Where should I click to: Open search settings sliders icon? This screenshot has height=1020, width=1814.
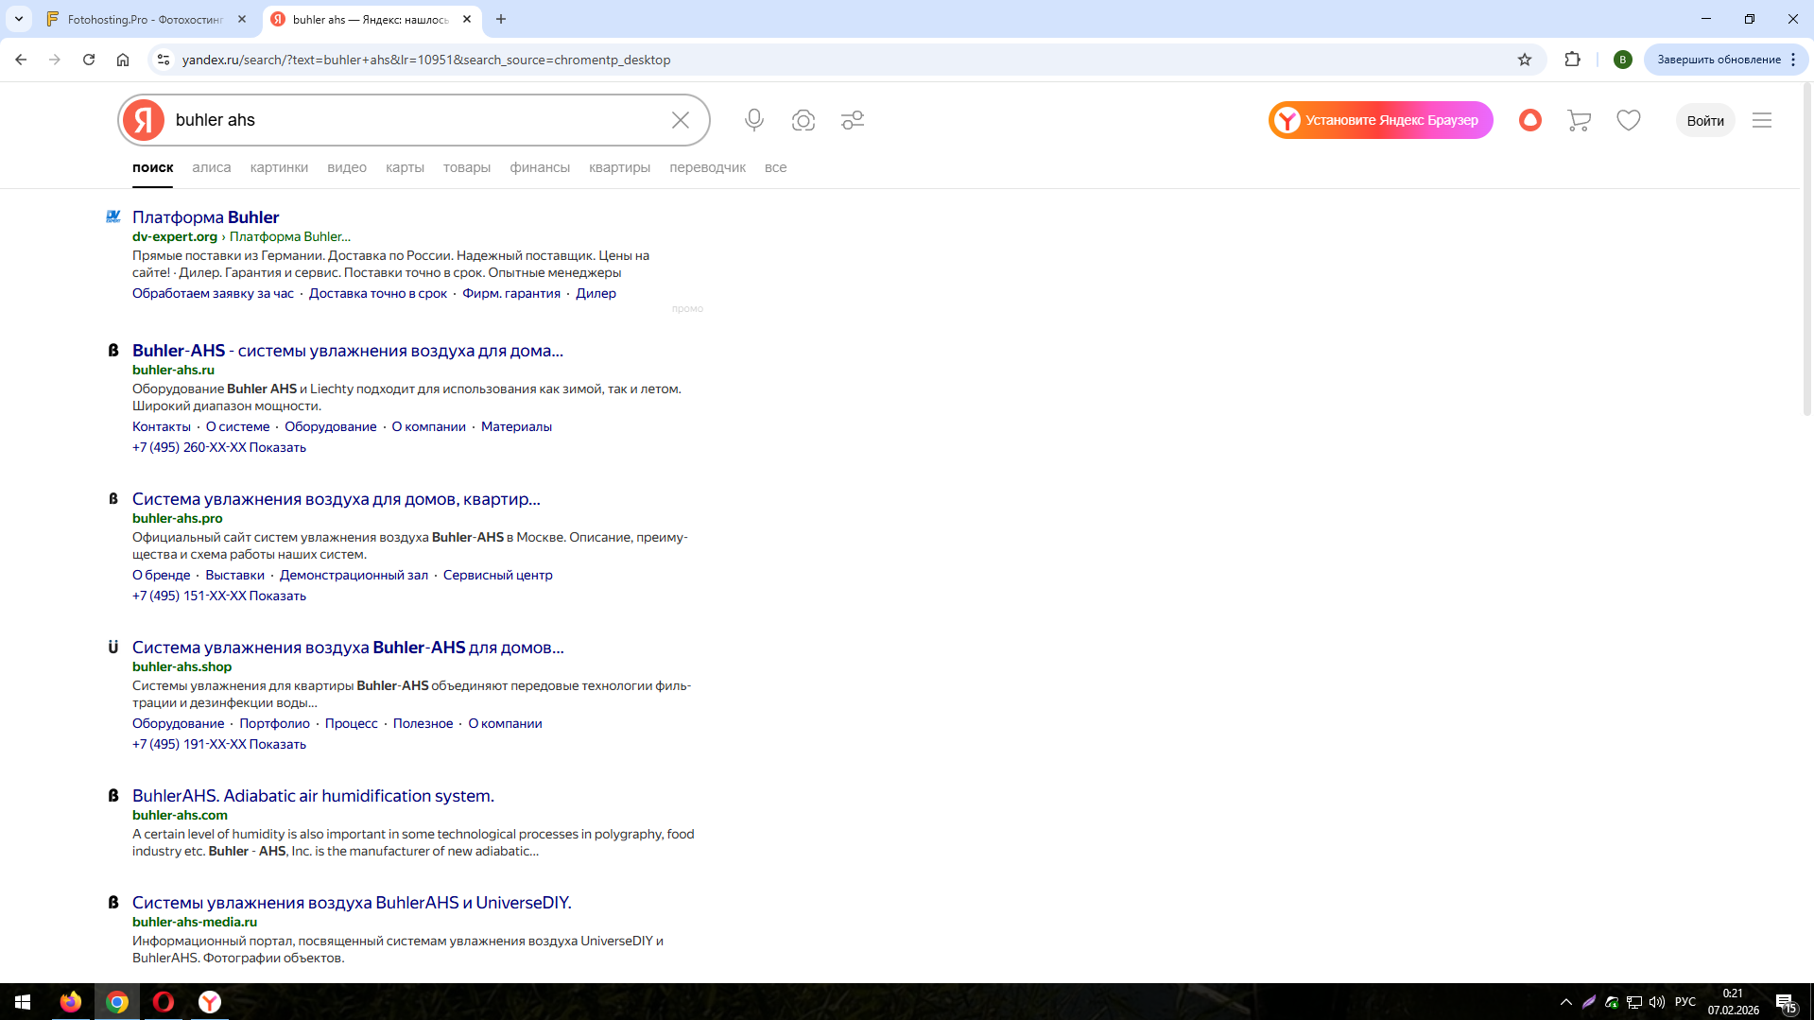(853, 120)
